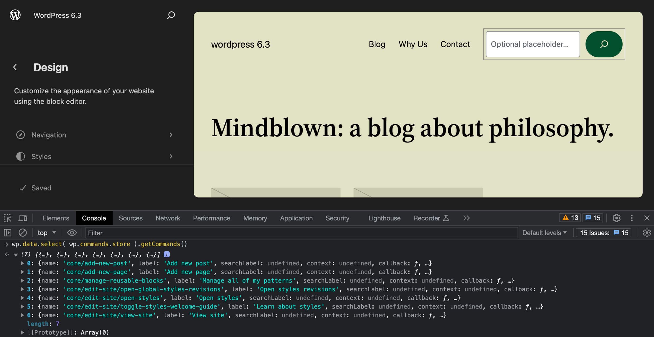Toggle the console sidebar panel

[x=7, y=233]
